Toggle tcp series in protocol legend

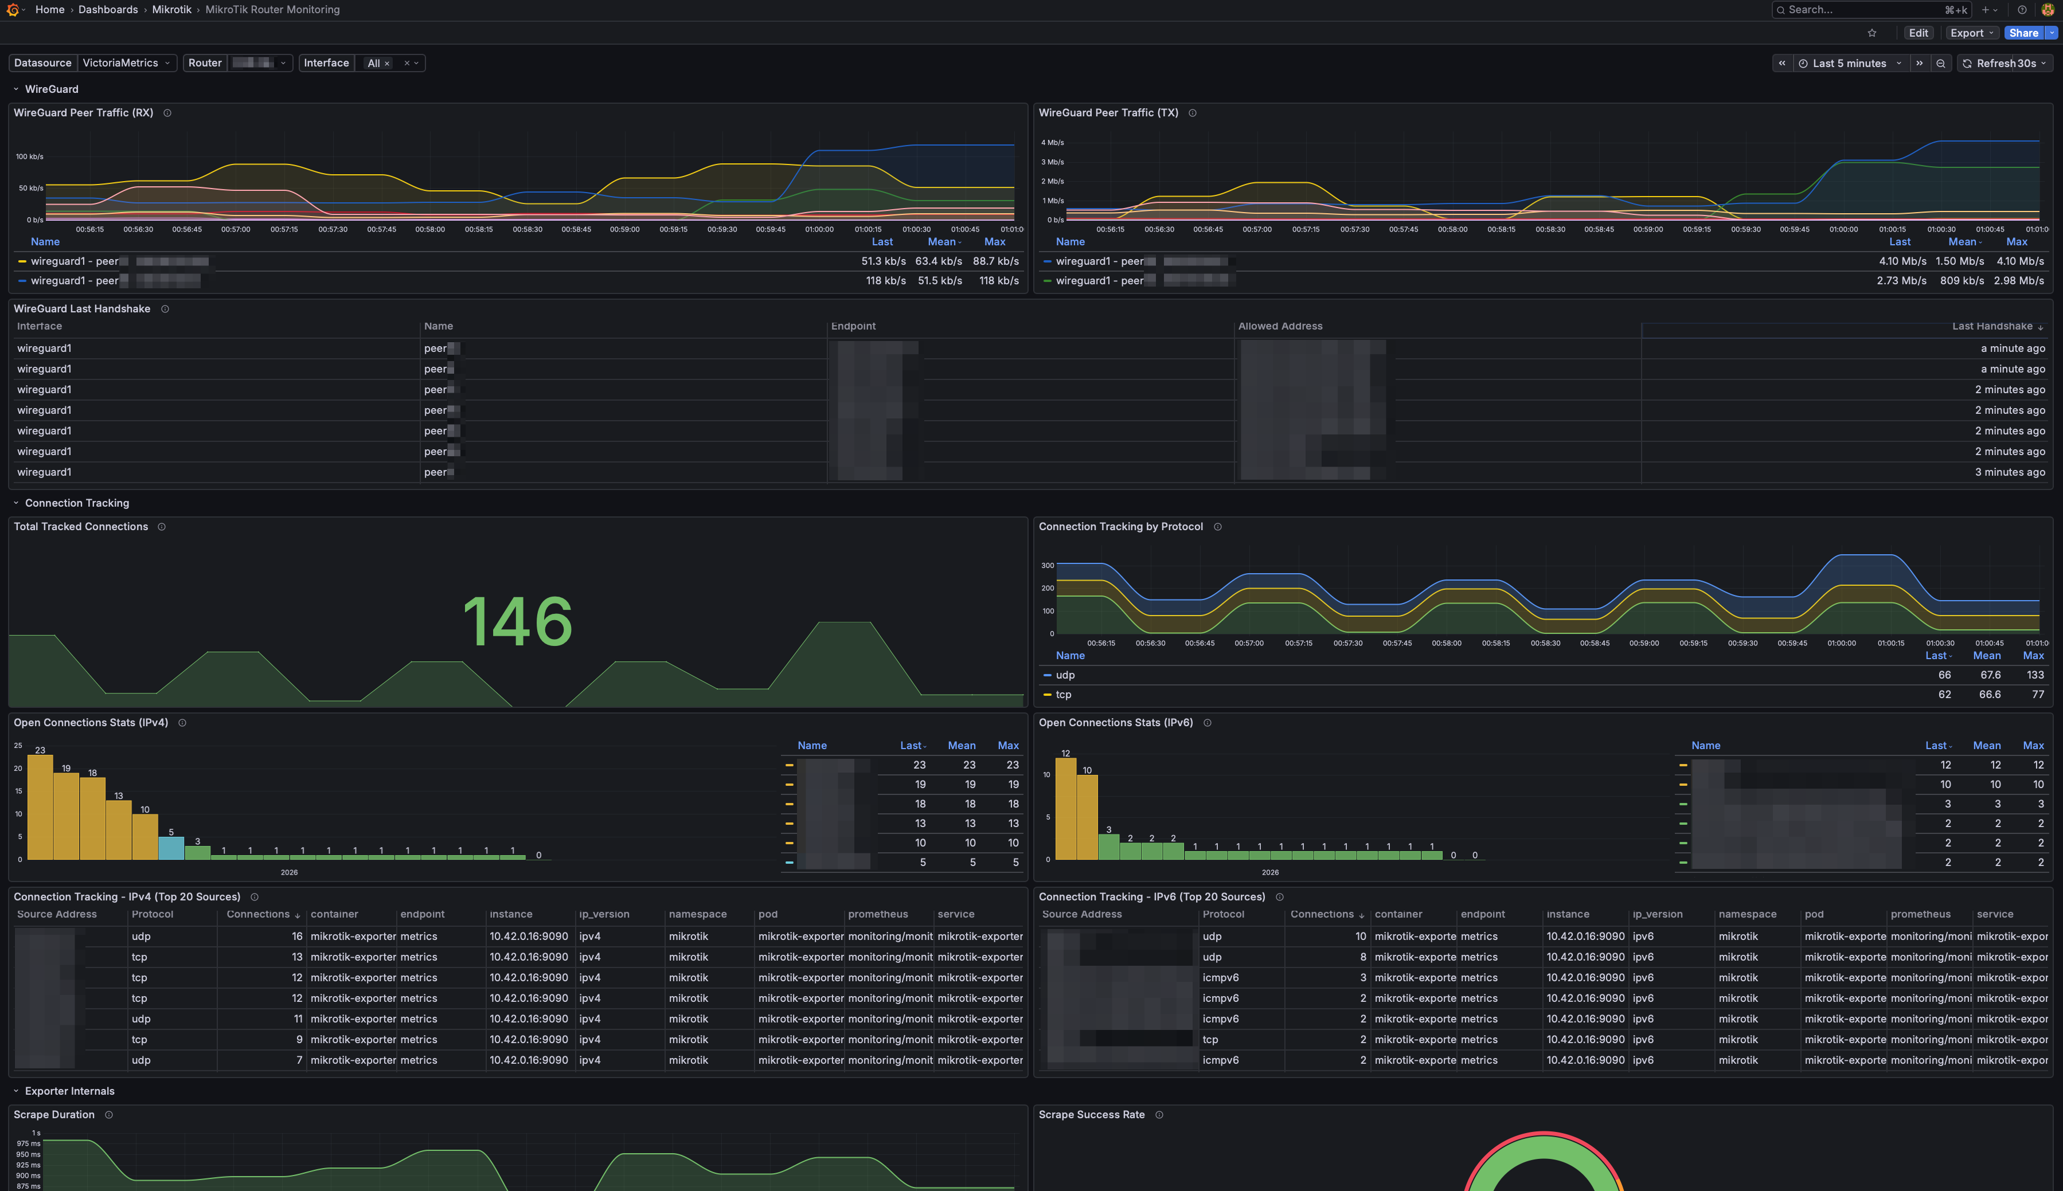tap(1063, 695)
